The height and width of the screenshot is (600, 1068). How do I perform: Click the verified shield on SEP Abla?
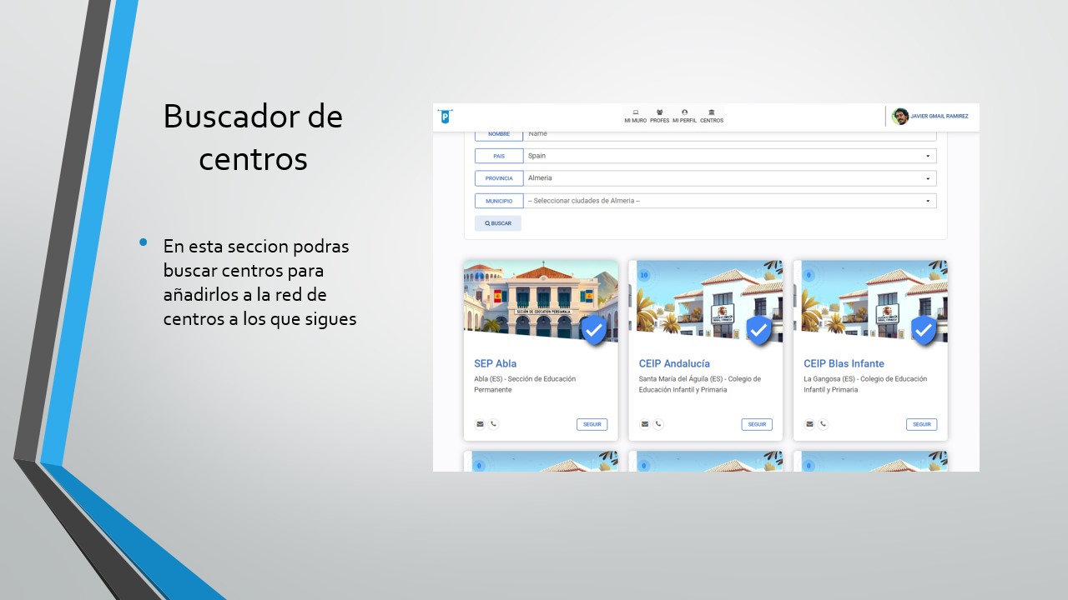point(593,331)
